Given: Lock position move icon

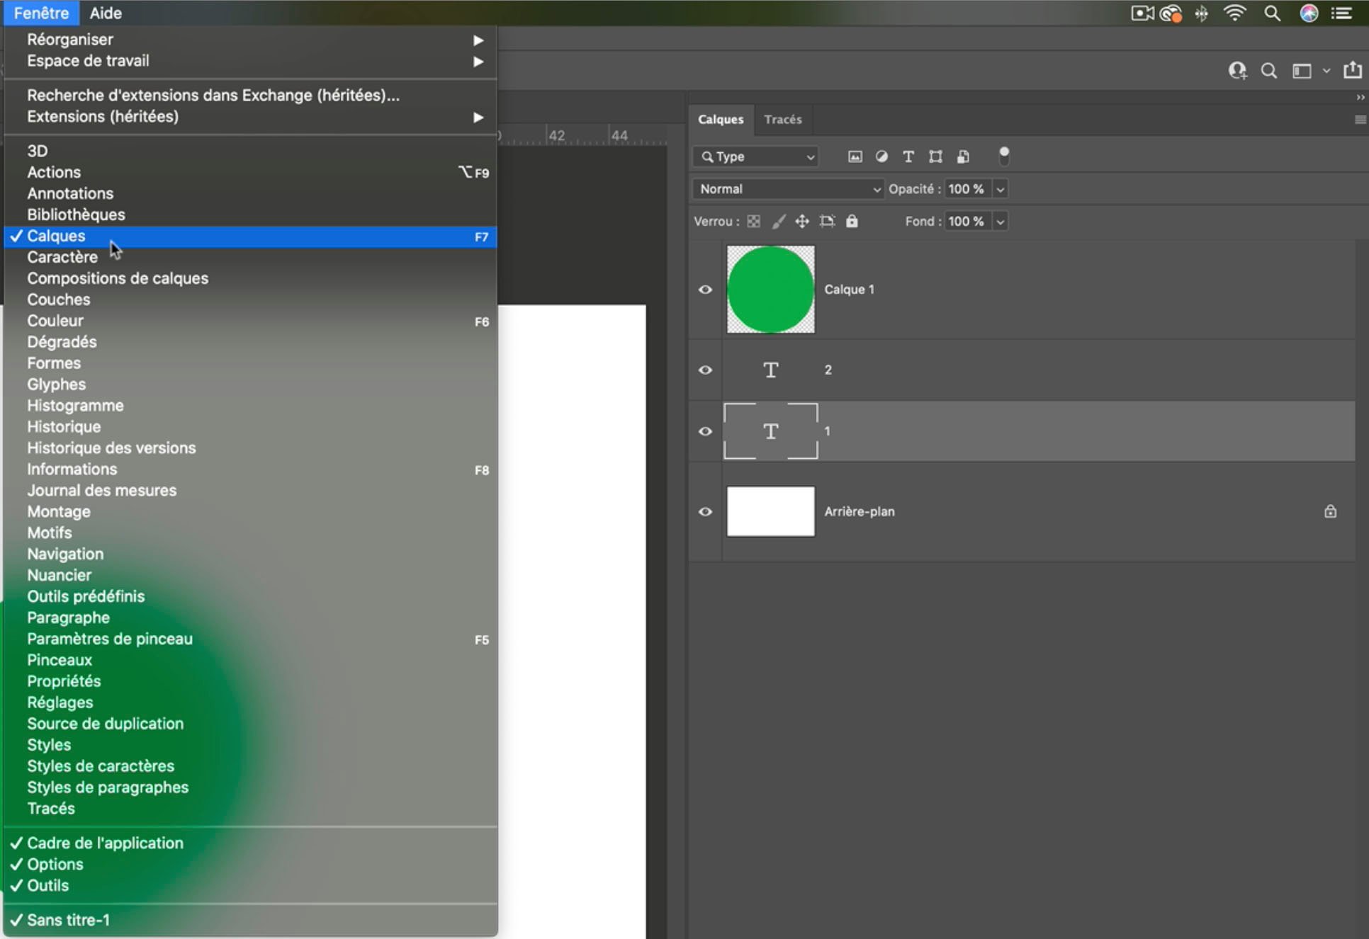Looking at the screenshot, I should click(x=802, y=222).
